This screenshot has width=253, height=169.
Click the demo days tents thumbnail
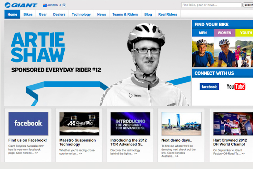tap(181, 124)
